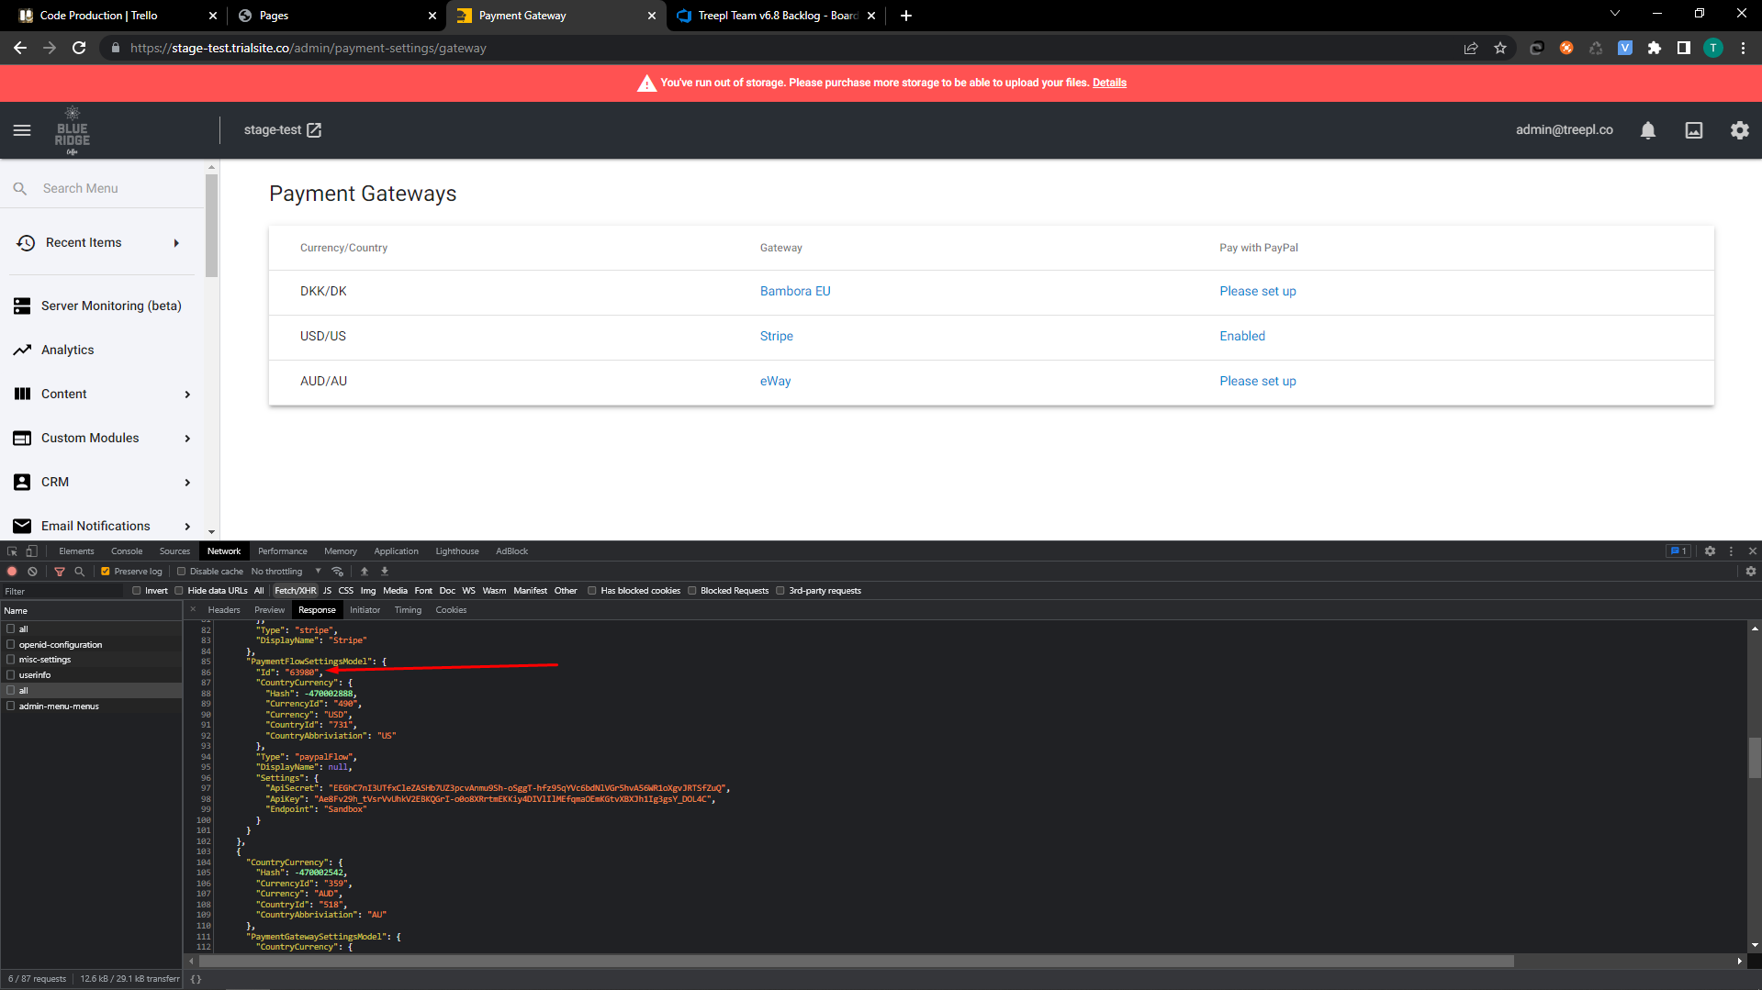Open DevTools settings gear

click(1710, 551)
